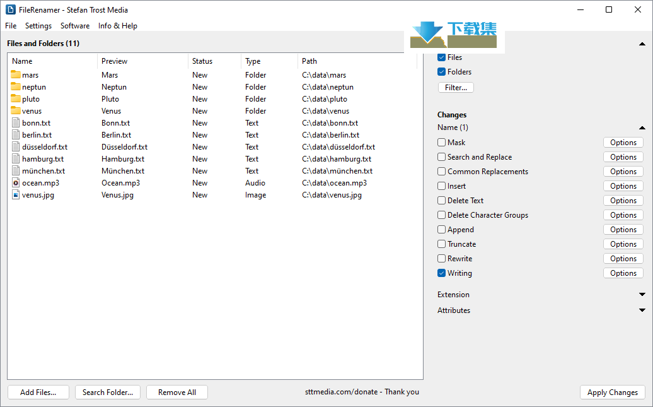Tick the Delete Text checkbox
Viewport: 653px width, 407px height.
(x=441, y=201)
